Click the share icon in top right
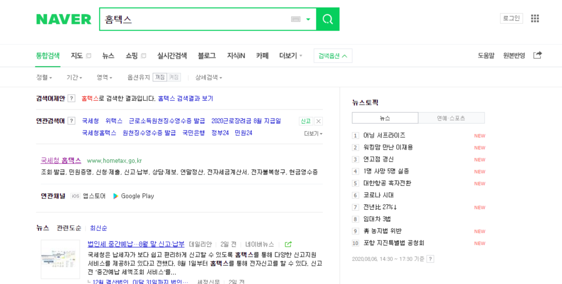 [x=537, y=55]
